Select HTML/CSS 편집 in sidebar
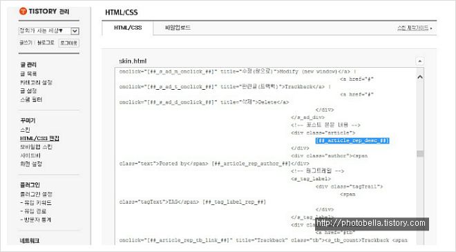The width and height of the screenshot is (456, 252). click(x=39, y=138)
